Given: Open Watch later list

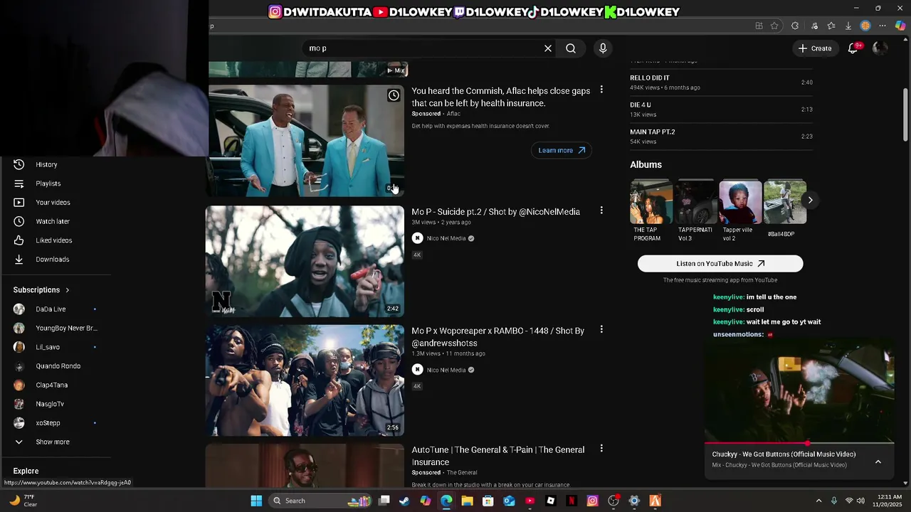Looking at the screenshot, I should click(53, 221).
